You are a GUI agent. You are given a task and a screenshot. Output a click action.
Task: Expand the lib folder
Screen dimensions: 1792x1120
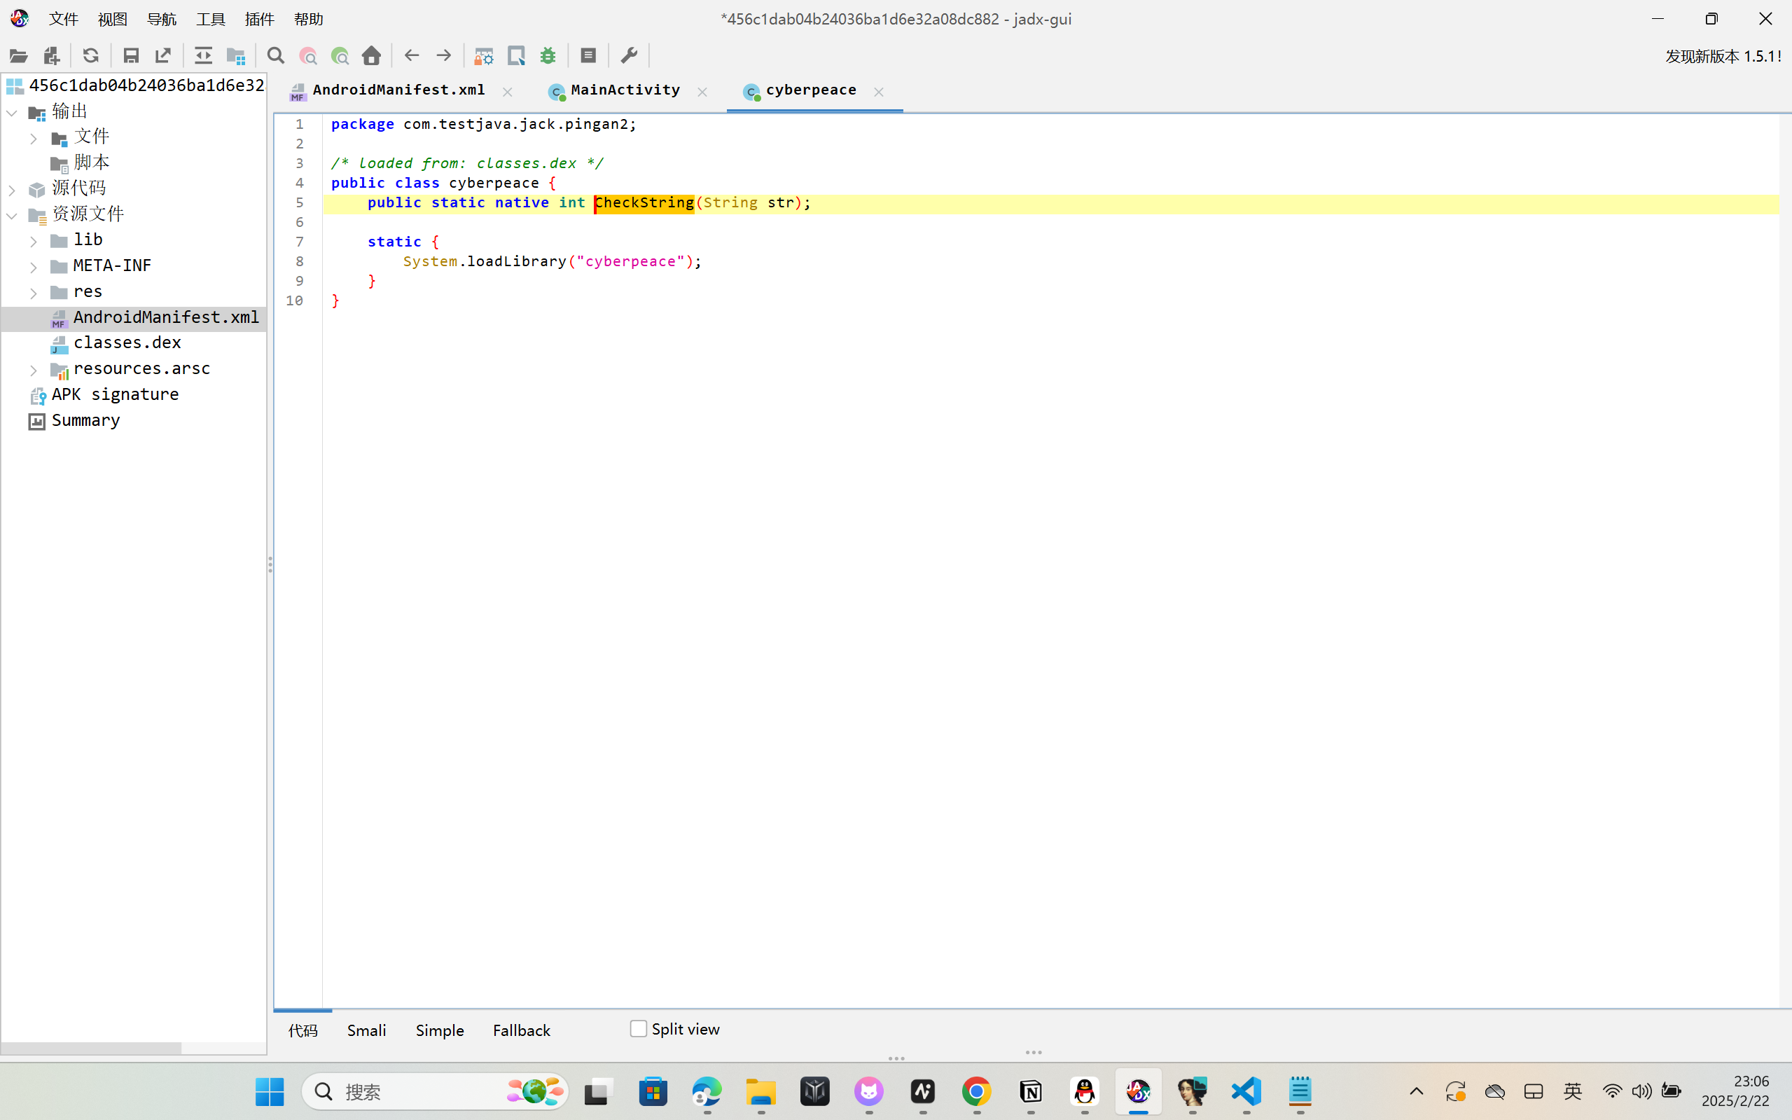click(34, 241)
